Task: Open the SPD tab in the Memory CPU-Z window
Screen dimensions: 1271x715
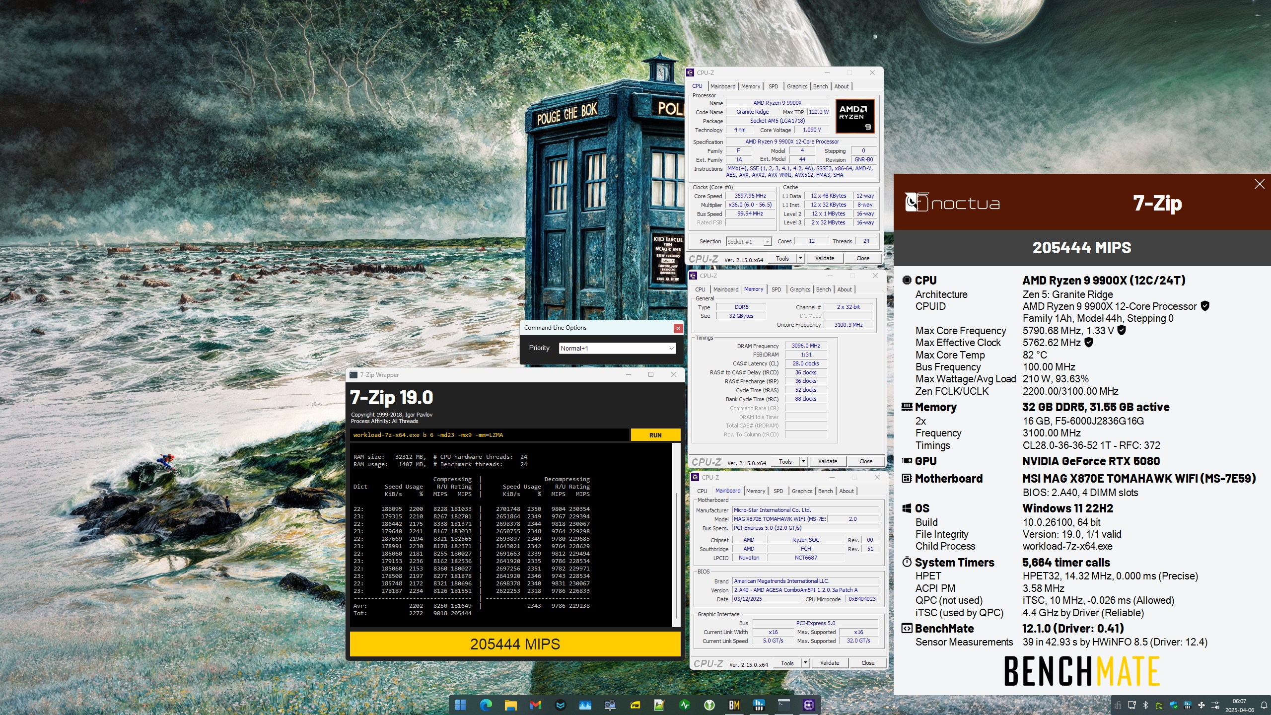Action: pos(776,289)
